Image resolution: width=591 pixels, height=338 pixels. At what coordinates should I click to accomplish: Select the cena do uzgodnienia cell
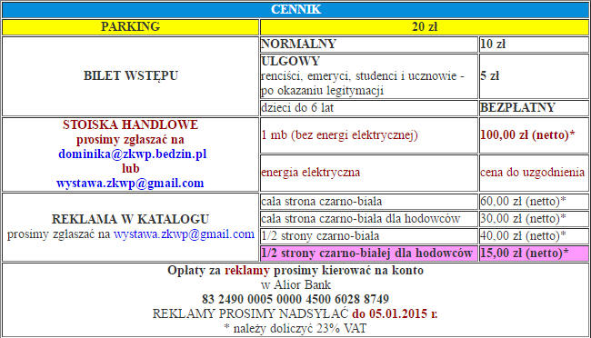(534, 173)
